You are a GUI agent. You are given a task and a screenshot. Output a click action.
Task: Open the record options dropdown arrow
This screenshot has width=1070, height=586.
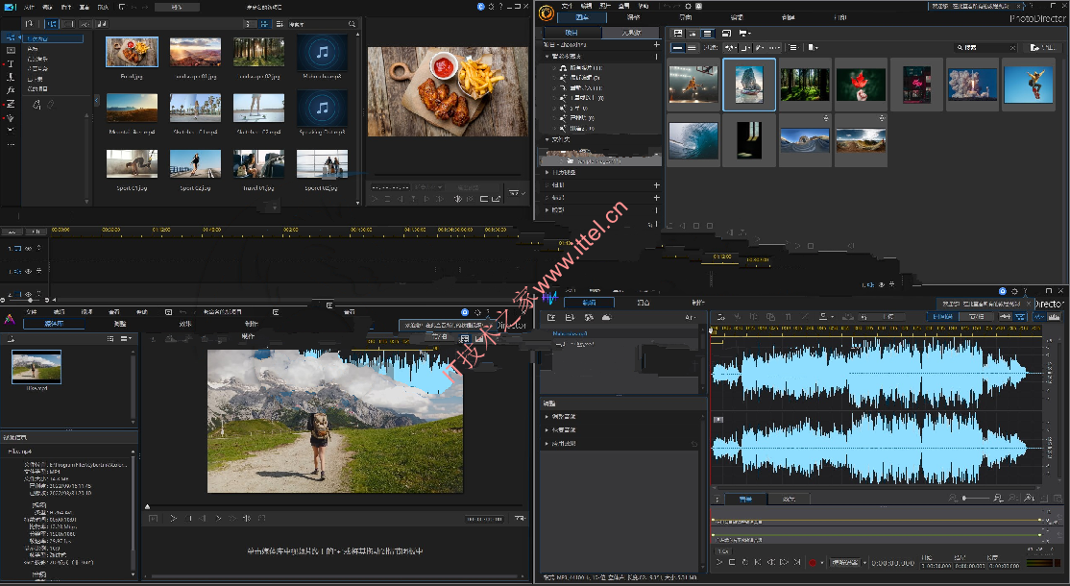click(x=821, y=563)
